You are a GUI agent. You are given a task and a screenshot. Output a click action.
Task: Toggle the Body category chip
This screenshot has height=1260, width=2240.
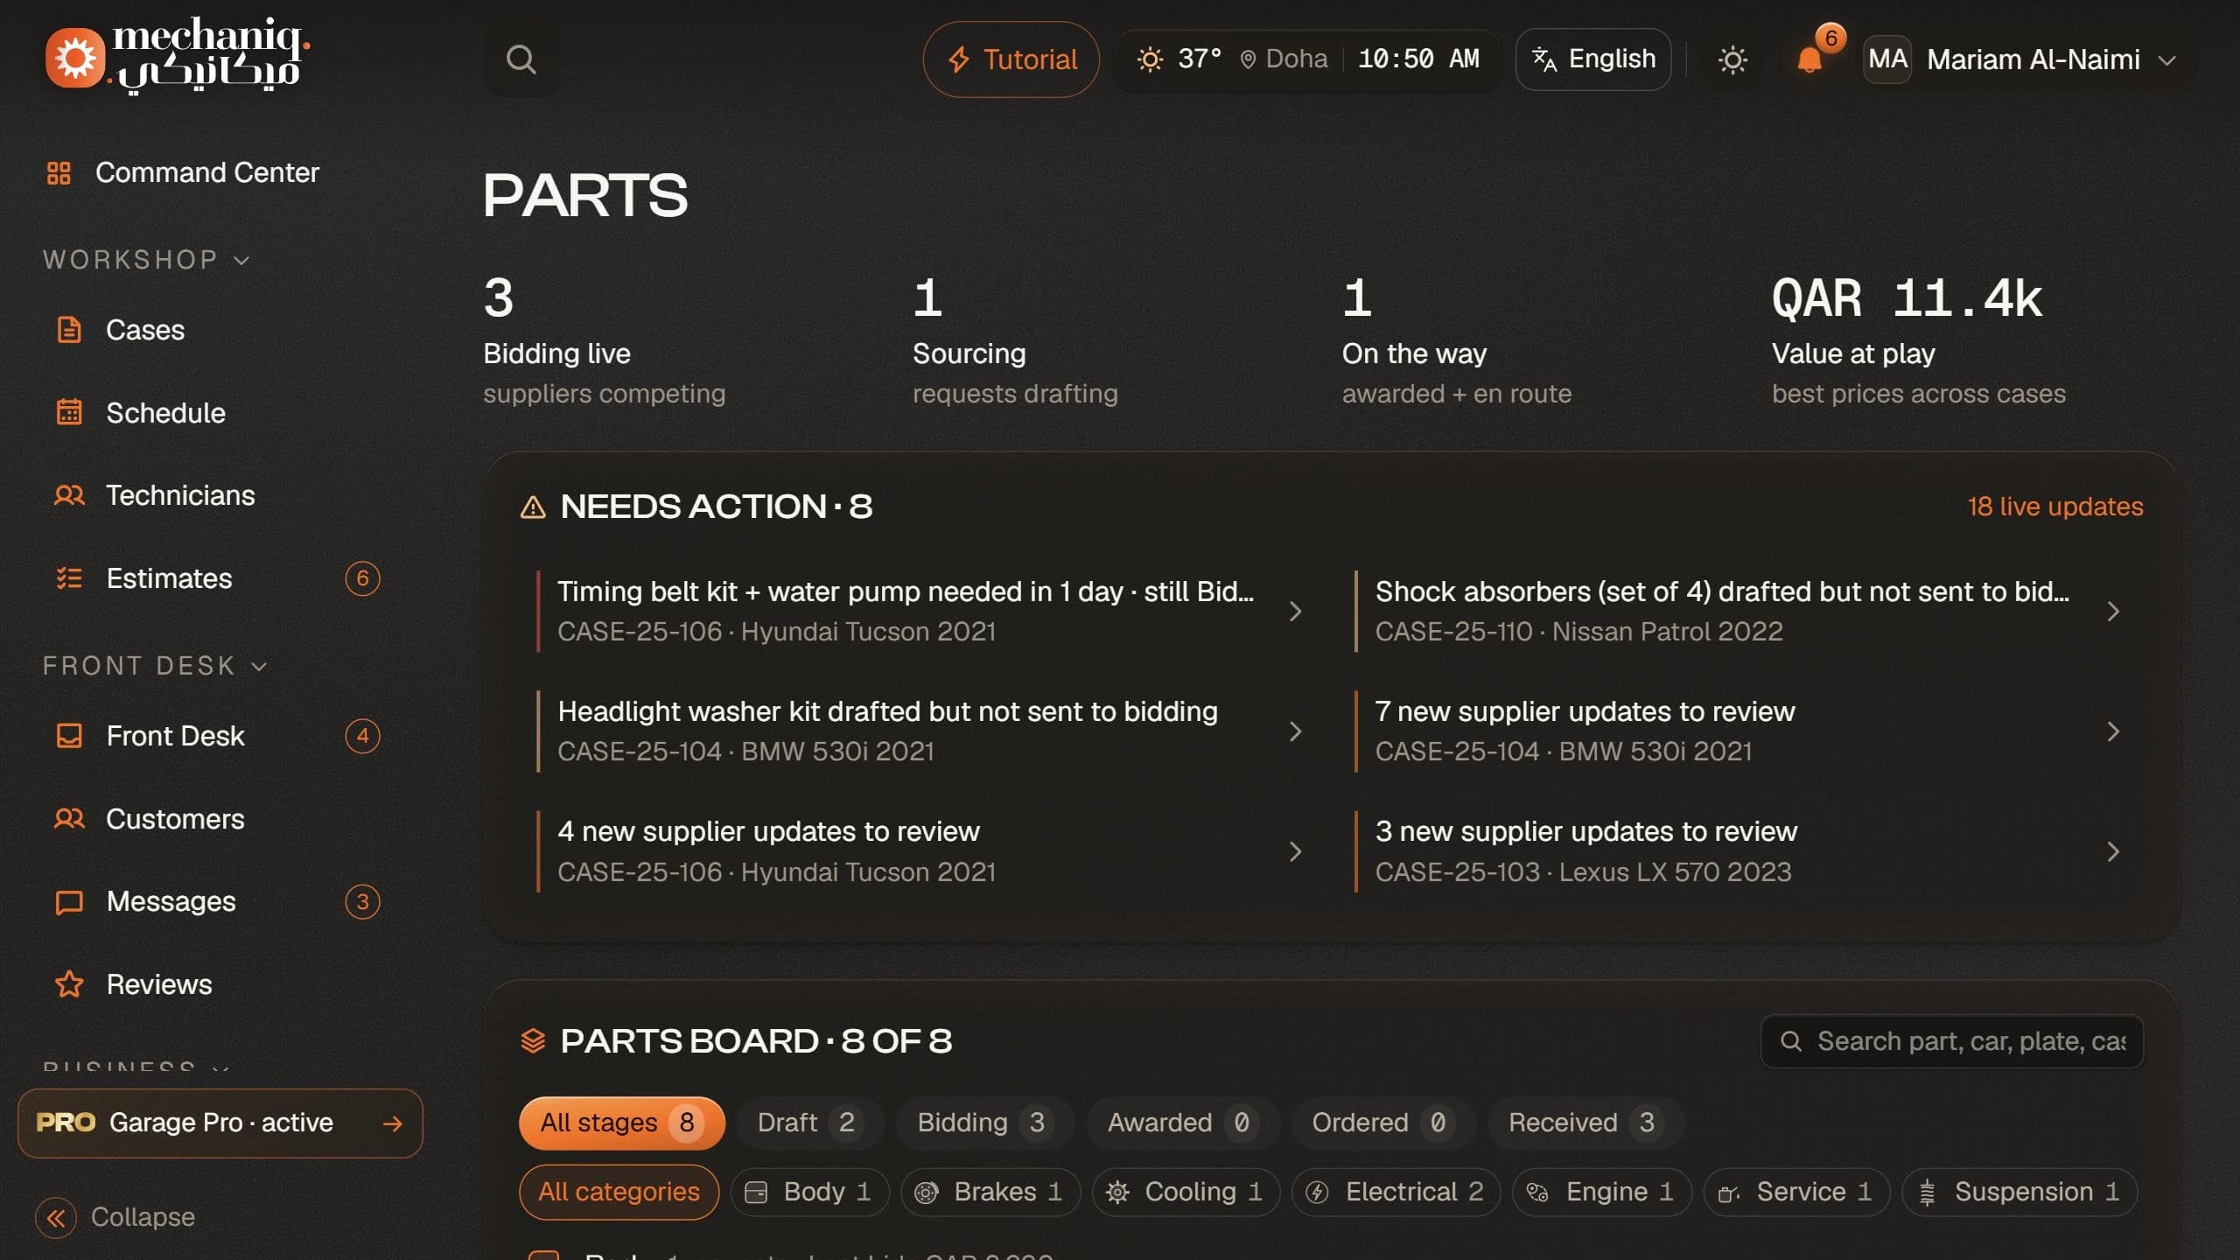coord(809,1192)
